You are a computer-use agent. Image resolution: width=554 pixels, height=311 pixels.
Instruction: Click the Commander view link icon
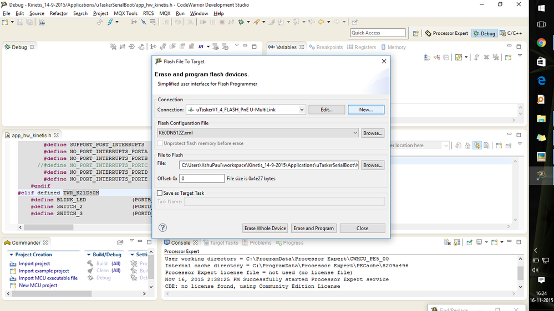pyautogui.click(x=120, y=242)
